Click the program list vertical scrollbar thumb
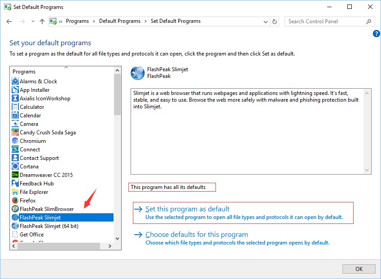This screenshot has height=279, width=381. point(118,94)
